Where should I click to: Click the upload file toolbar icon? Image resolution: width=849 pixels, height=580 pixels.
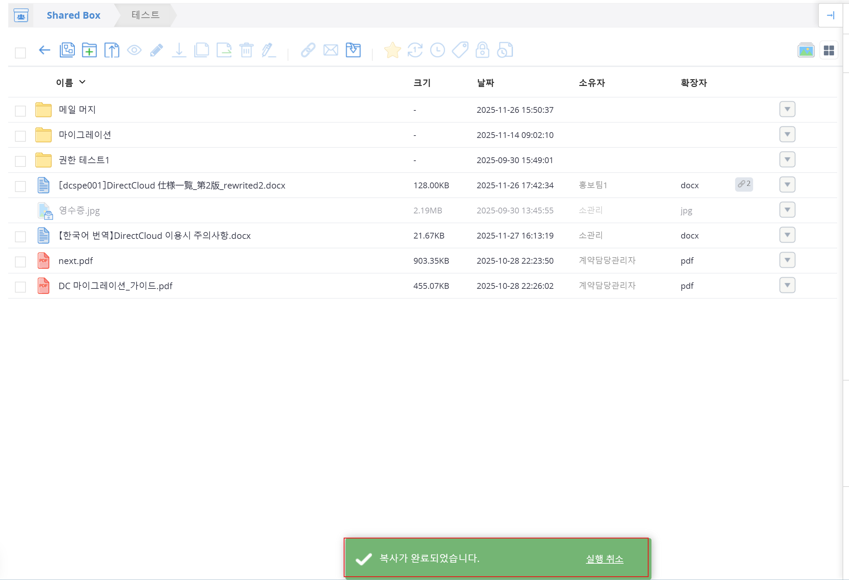(112, 50)
